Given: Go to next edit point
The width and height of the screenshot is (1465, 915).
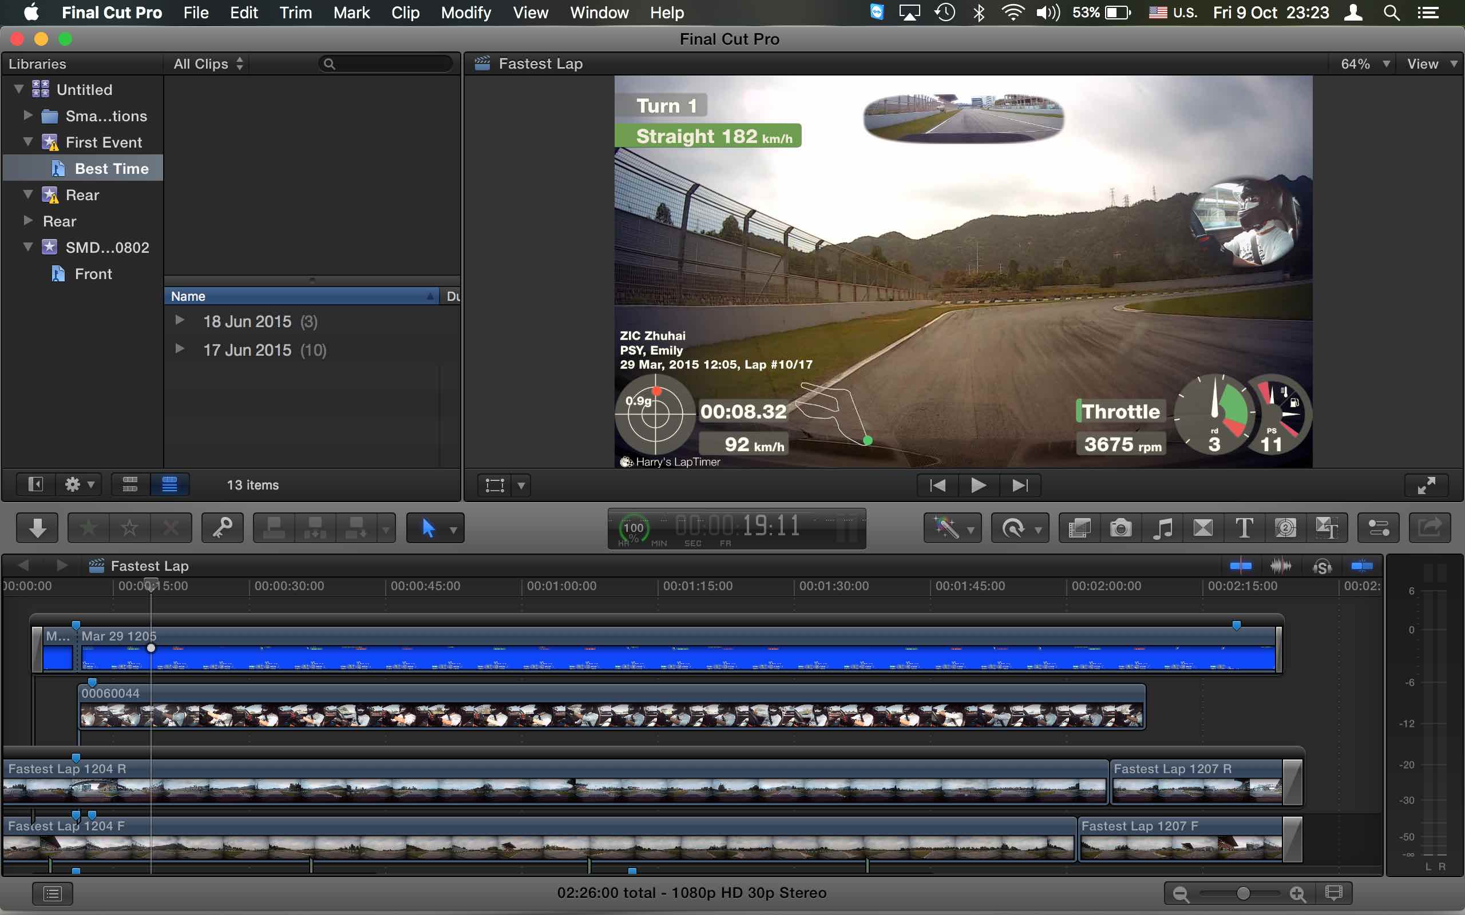Looking at the screenshot, I should coord(1020,486).
